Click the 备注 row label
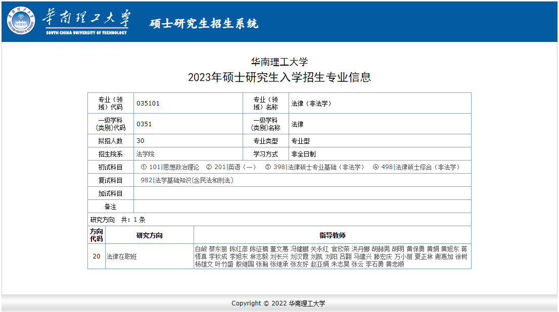559x312 pixels. point(111,206)
